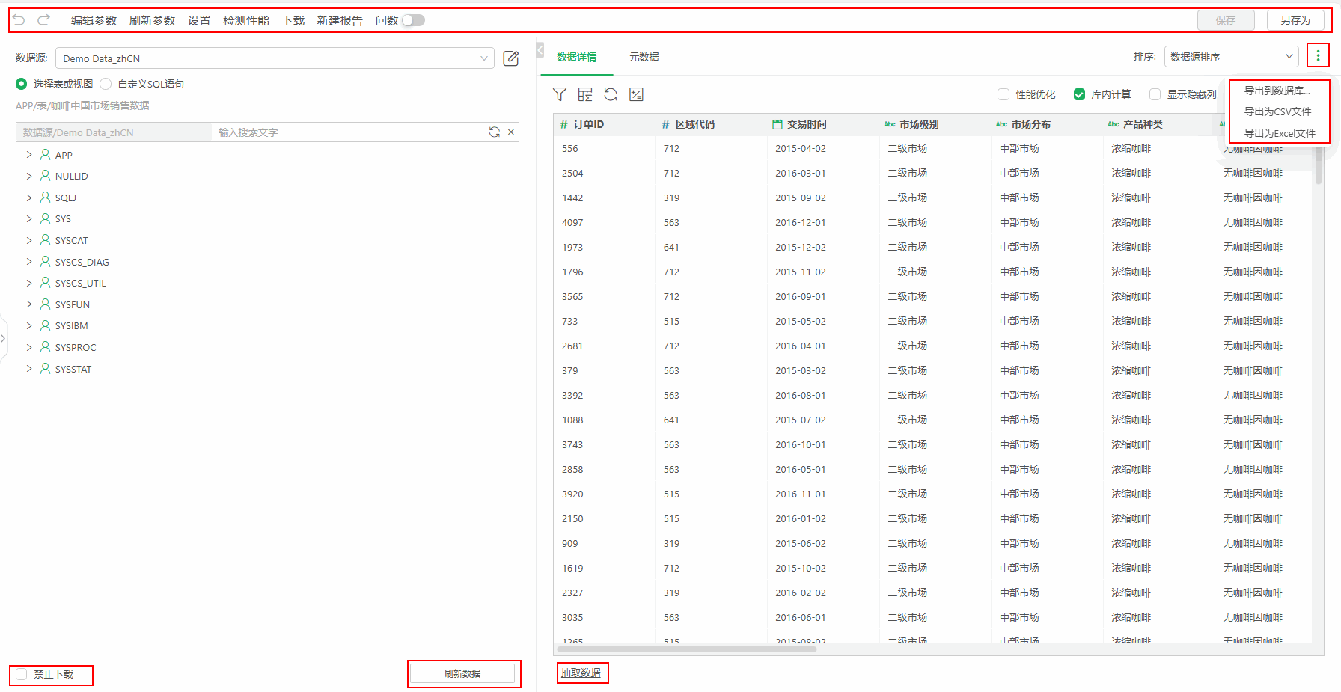Click the edit data source pencil icon

point(511,58)
